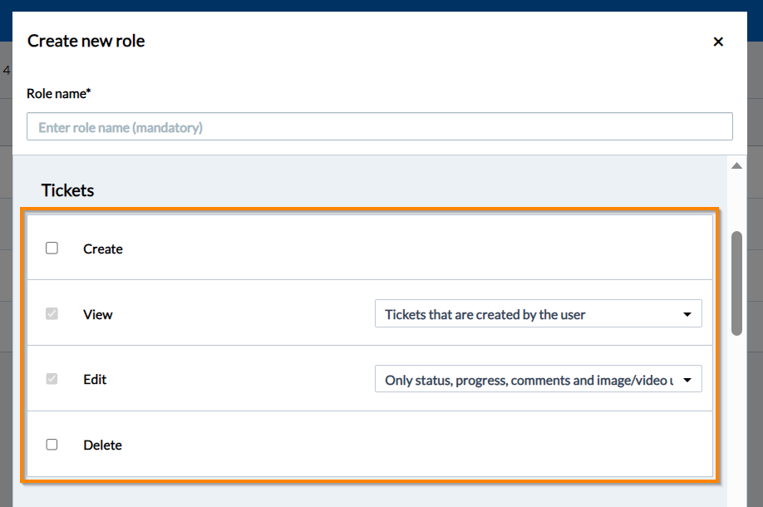Close the Create new role dialog
Image resolution: width=763 pixels, height=507 pixels.
pos(718,41)
